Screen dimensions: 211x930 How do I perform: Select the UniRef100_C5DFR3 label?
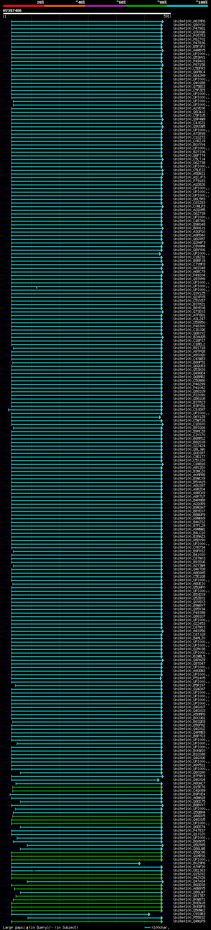[x=189, y=69]
